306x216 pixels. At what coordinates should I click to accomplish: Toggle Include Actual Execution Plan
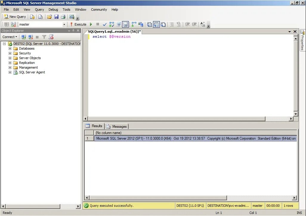tap(134, 24)
